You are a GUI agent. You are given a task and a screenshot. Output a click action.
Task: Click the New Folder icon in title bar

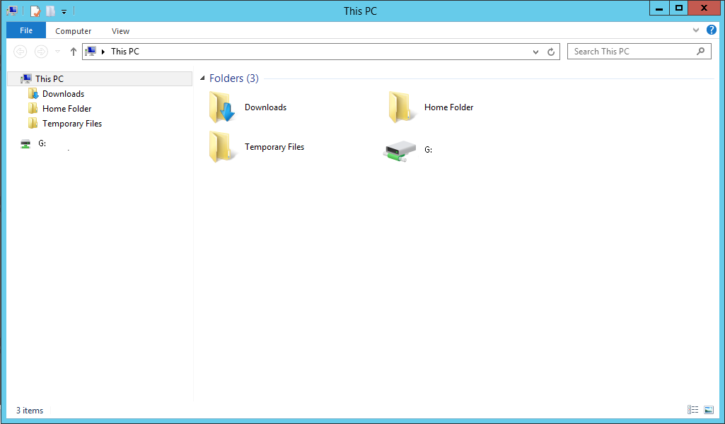[x=50, y=11]
